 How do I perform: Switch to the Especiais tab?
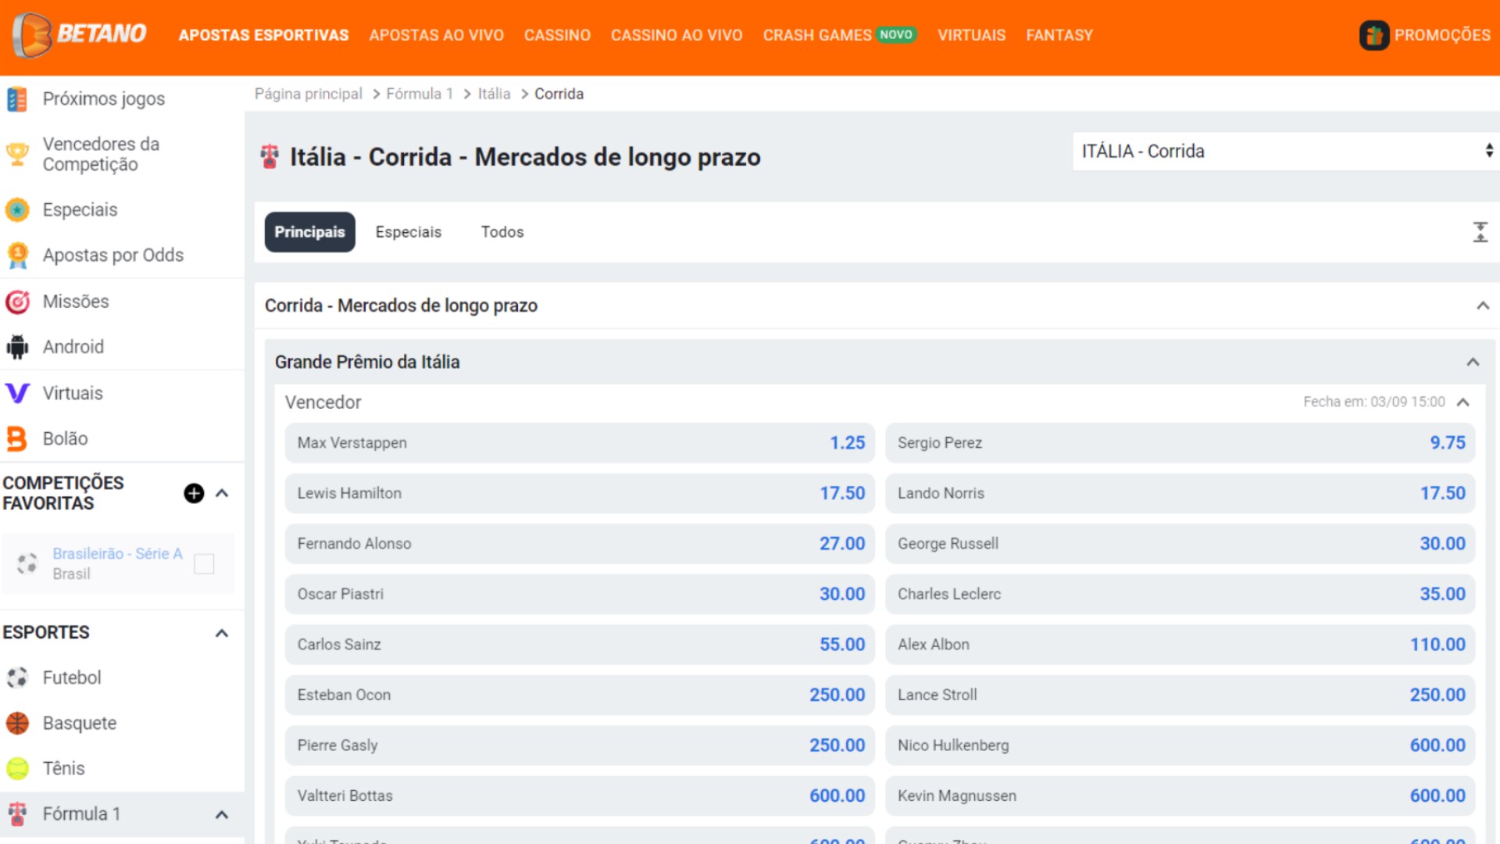408,232
